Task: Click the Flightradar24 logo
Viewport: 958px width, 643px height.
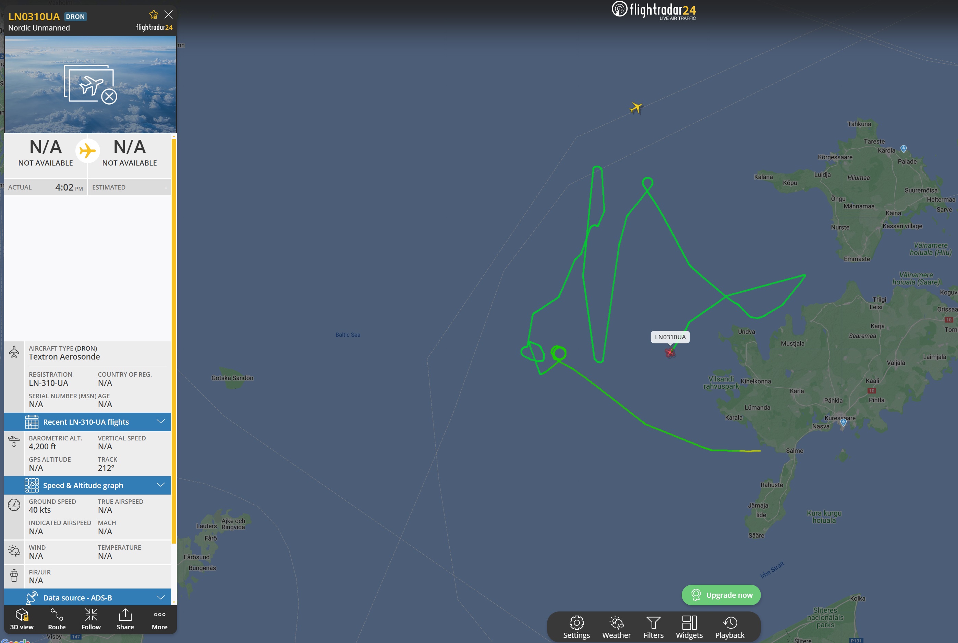Action: pyautogui.click(x=654, y=10)
